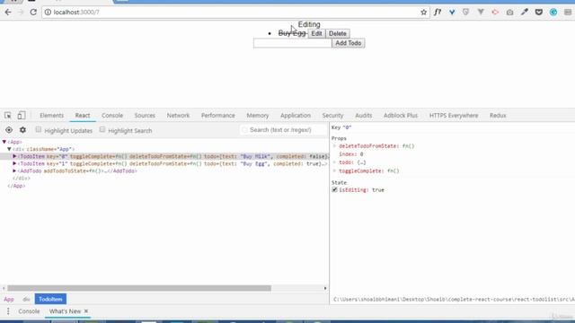Open the Redux tab

(x=498, y=116)
